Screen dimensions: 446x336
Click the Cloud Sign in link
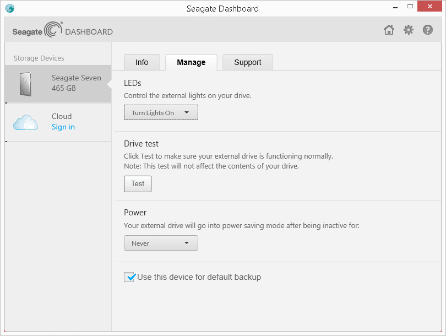(x=63, y=127)
